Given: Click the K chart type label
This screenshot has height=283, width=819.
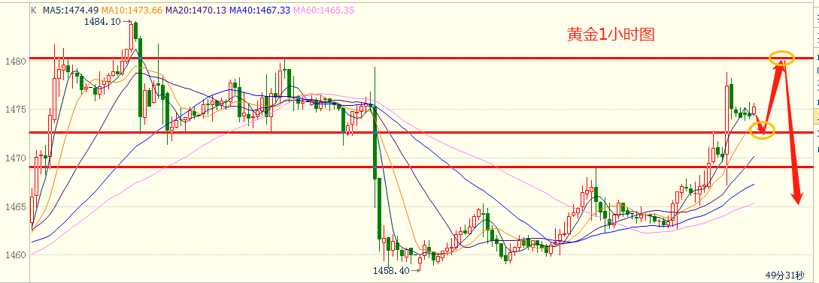Looking at the screenshot, I should coord(33,10).
